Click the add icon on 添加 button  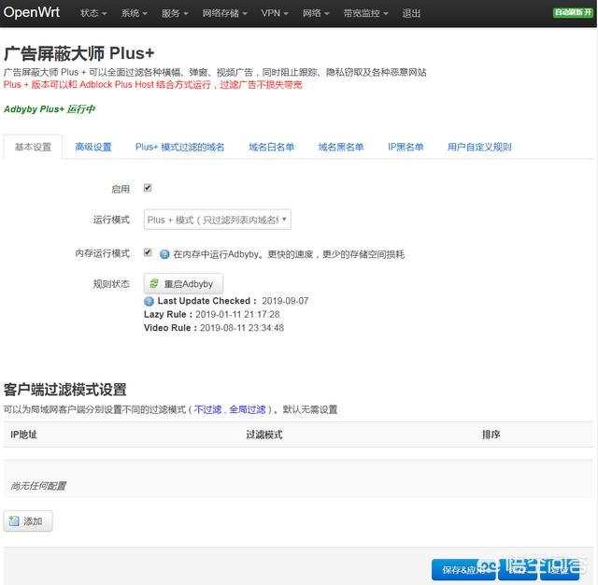tap(14, 521)
